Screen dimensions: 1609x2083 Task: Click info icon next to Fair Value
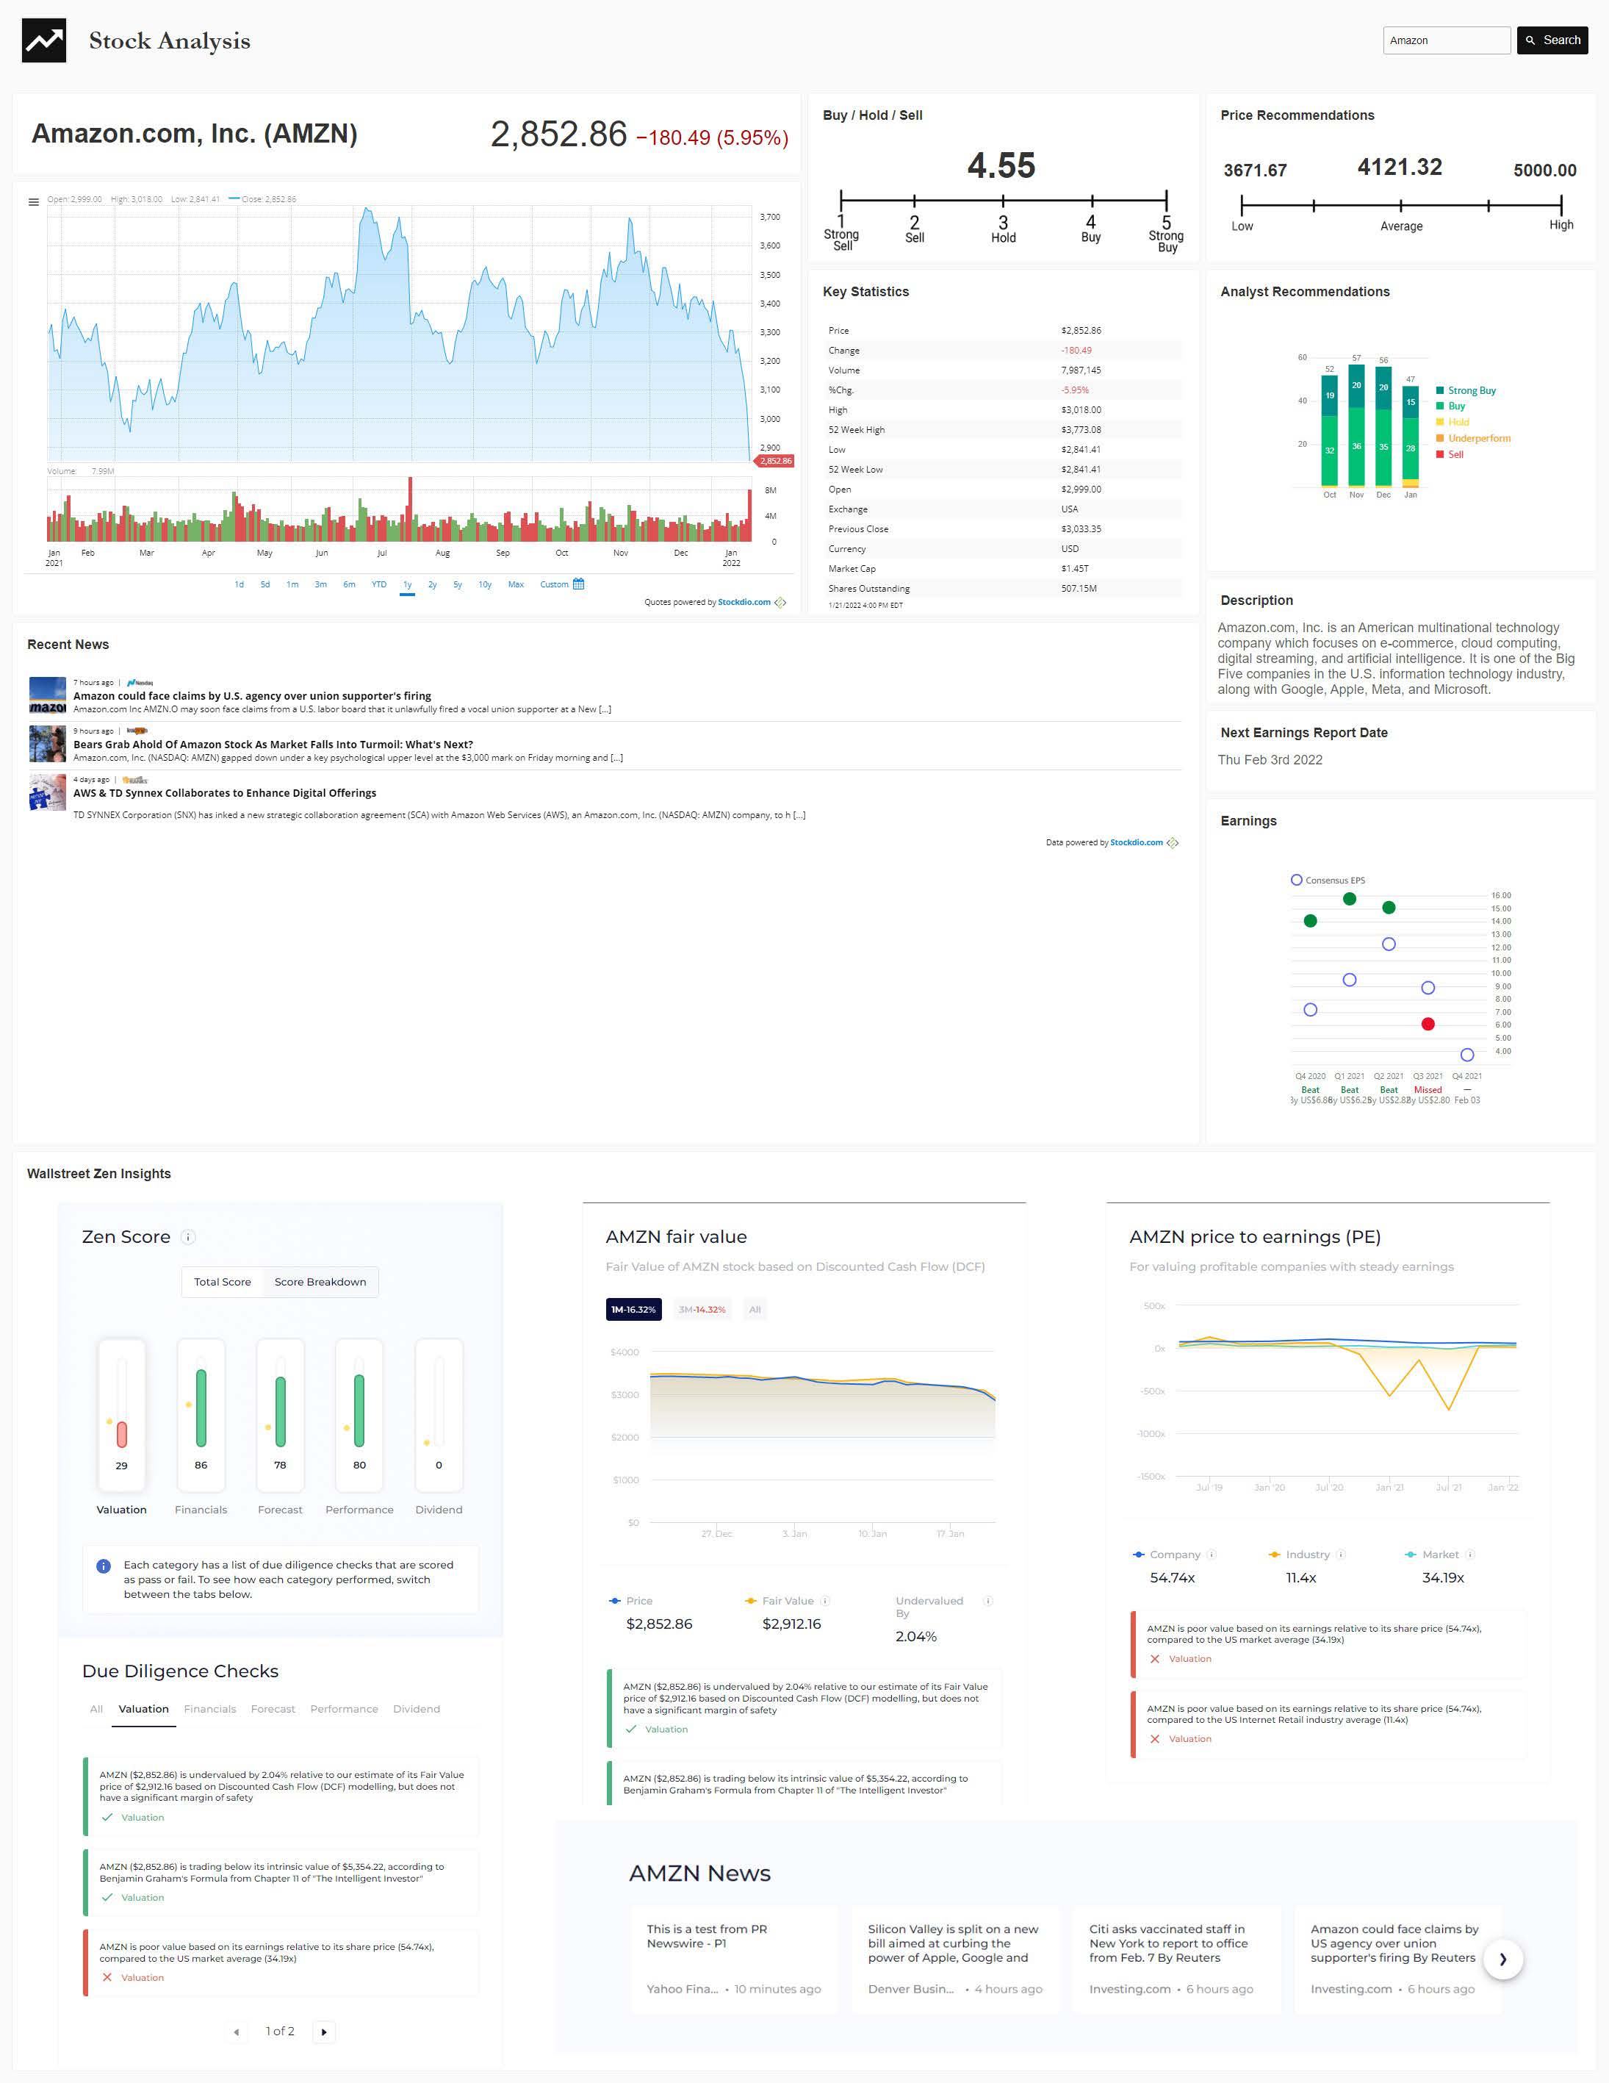click(824, 1600)
